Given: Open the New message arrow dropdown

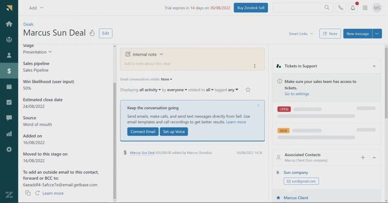Looking at the screenshot, I should click(377, 34).
